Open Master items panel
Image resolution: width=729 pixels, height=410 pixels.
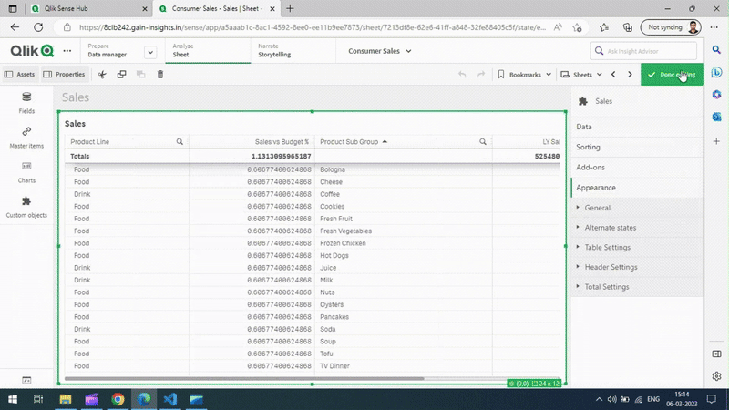(26, 138)
